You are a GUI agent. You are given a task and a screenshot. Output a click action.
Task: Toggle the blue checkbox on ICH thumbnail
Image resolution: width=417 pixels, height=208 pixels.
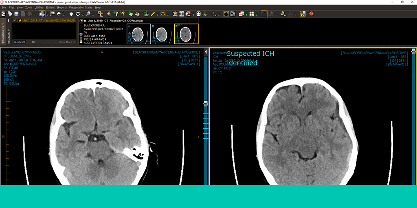pyautogui.click(x=177, y=26)
